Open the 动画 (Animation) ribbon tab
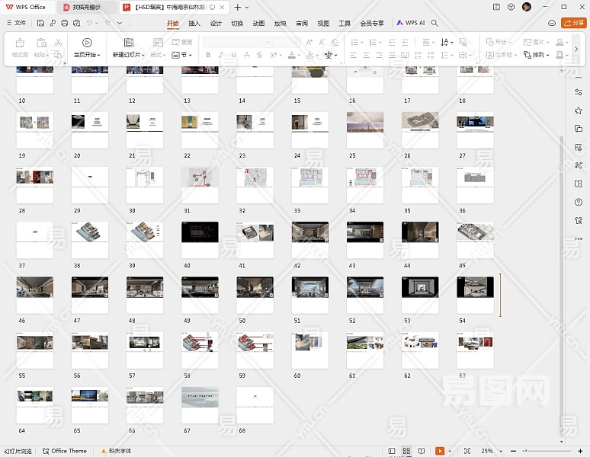Image resolution: width=590 pixels, height=457 pixels. tap(258, 24)
